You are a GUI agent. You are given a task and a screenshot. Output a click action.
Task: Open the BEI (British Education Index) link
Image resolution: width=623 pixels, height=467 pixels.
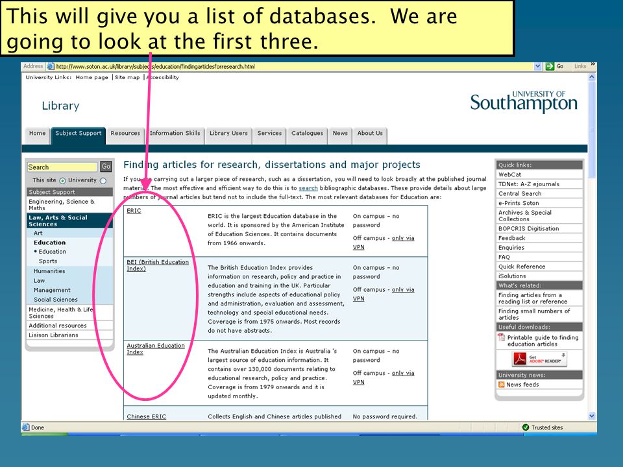158,265
